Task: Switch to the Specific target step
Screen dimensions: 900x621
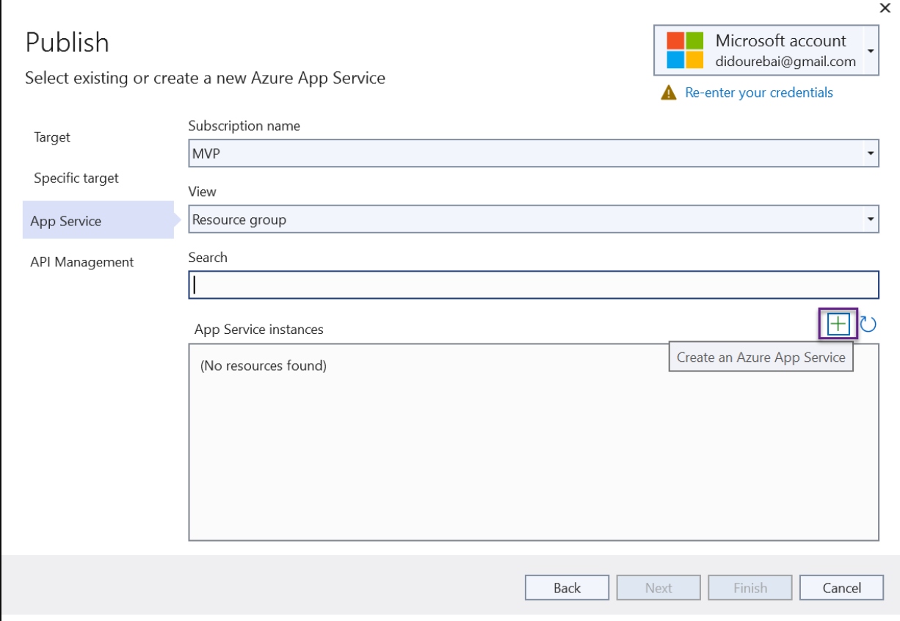Action: click(76, 178)
